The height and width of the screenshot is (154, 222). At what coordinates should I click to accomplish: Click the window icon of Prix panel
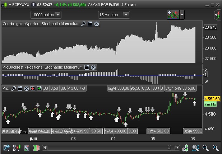(20, 89)
